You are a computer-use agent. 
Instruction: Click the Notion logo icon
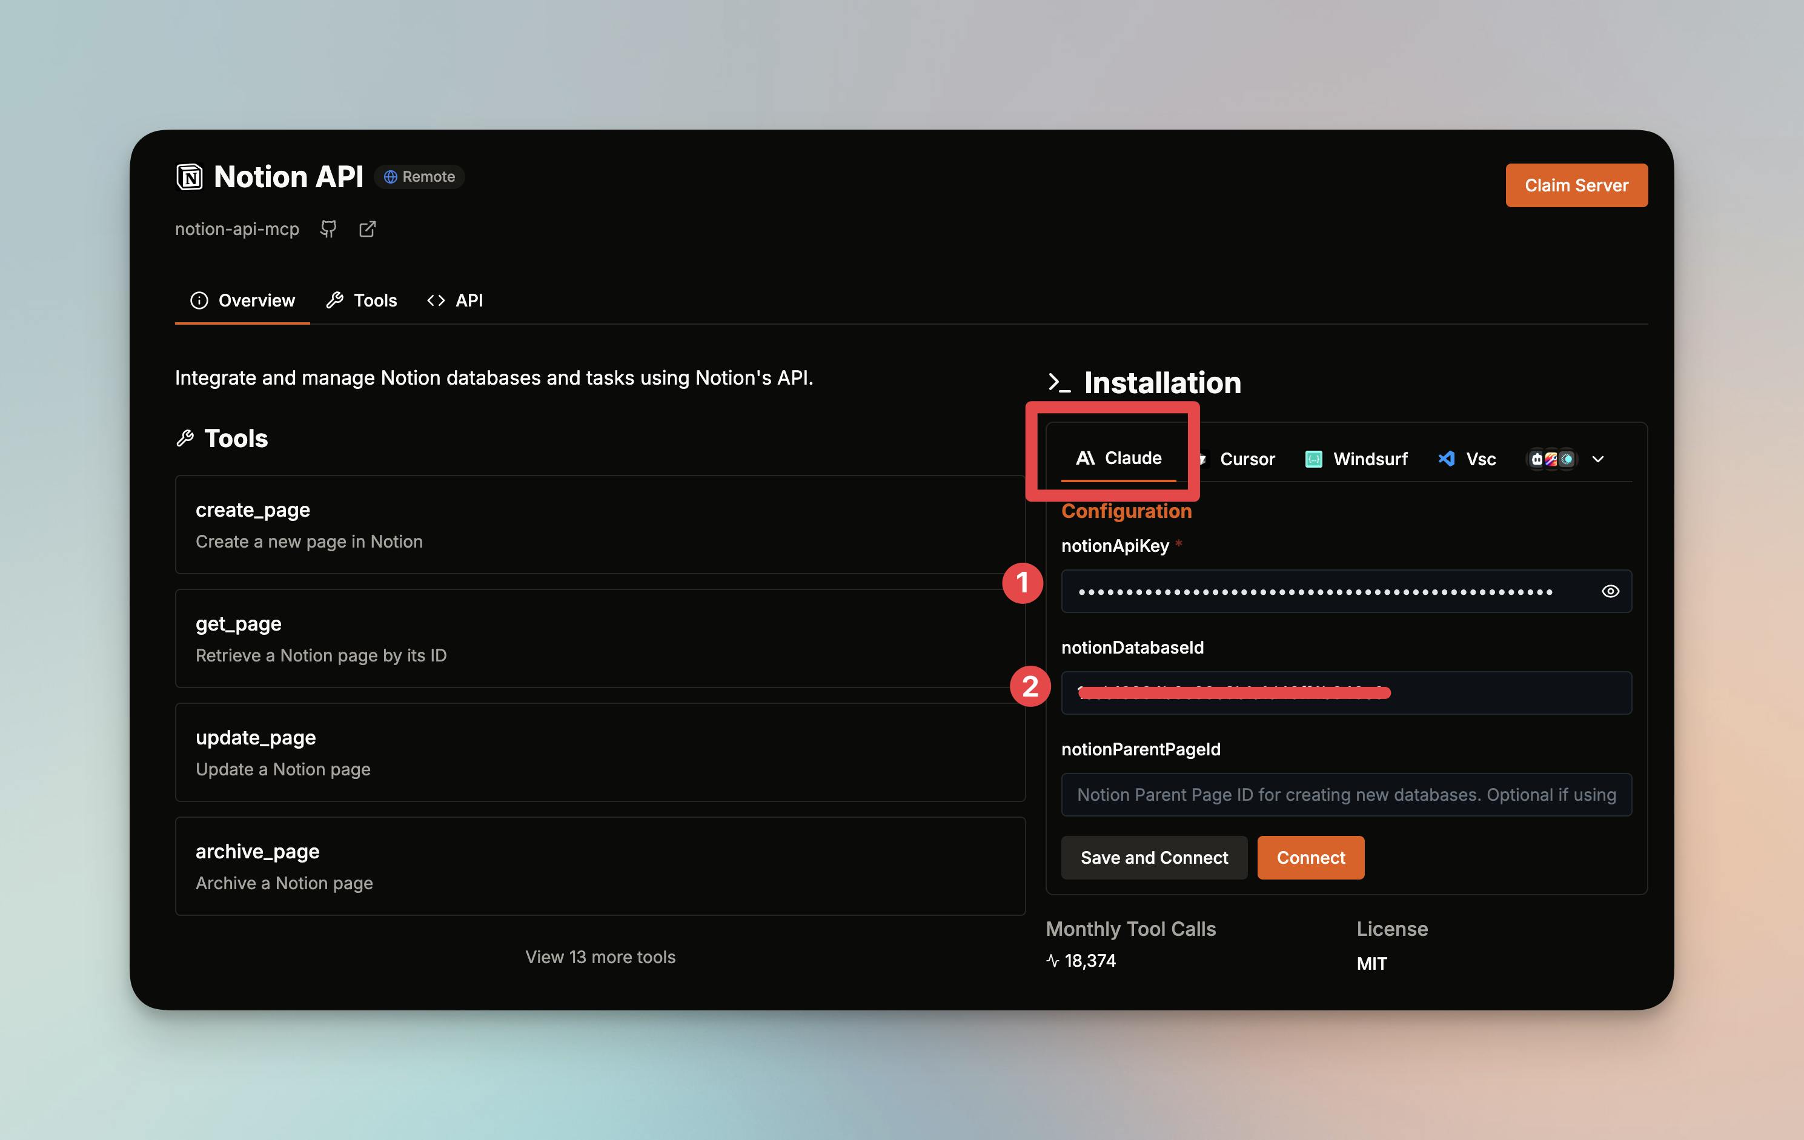(x=190, y=177)
